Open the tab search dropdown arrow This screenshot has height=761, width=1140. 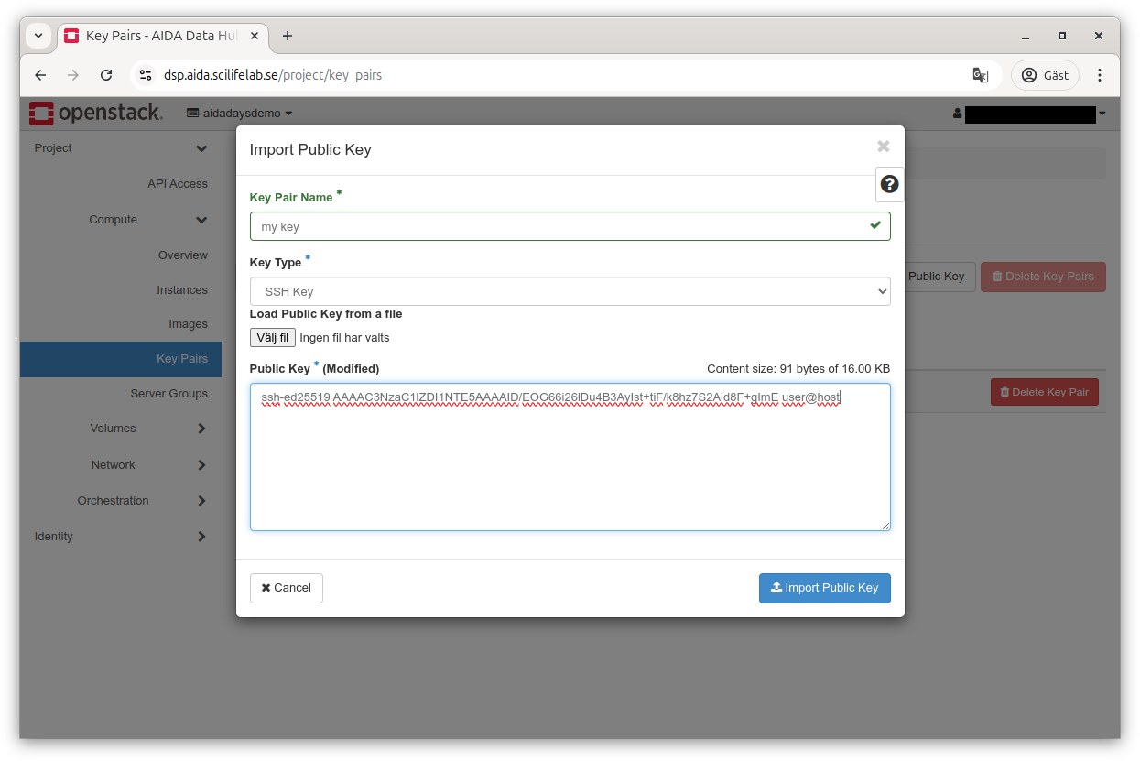(38, 36)
